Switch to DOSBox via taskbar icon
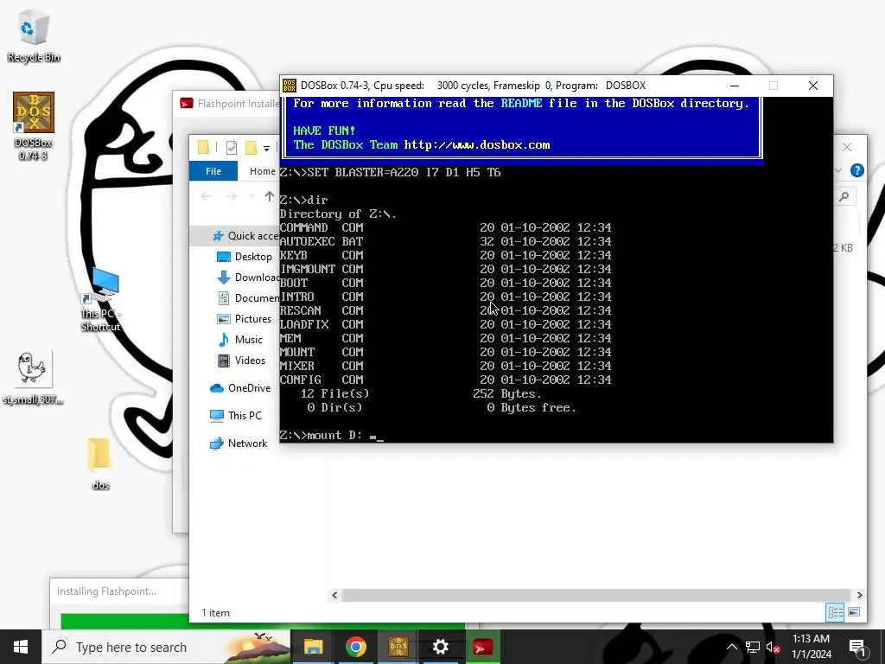Screen dimensions: 885x664 coord(398,647)
